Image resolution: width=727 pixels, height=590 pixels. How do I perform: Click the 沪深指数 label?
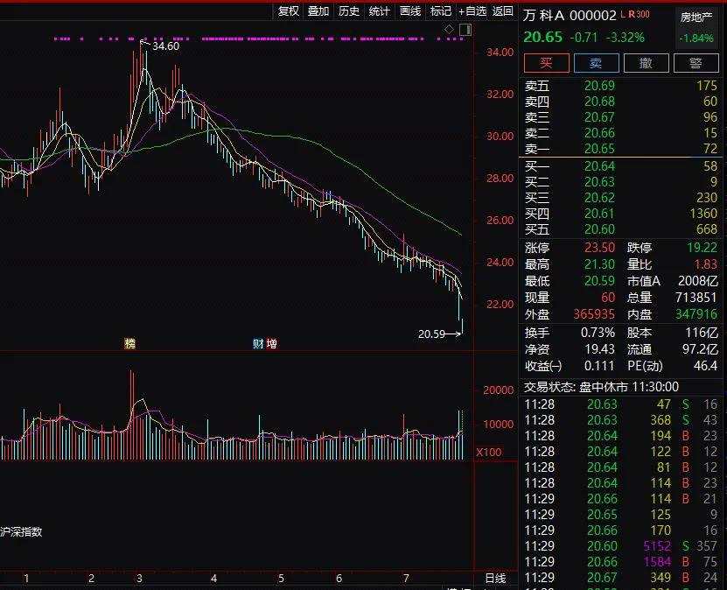21,531
